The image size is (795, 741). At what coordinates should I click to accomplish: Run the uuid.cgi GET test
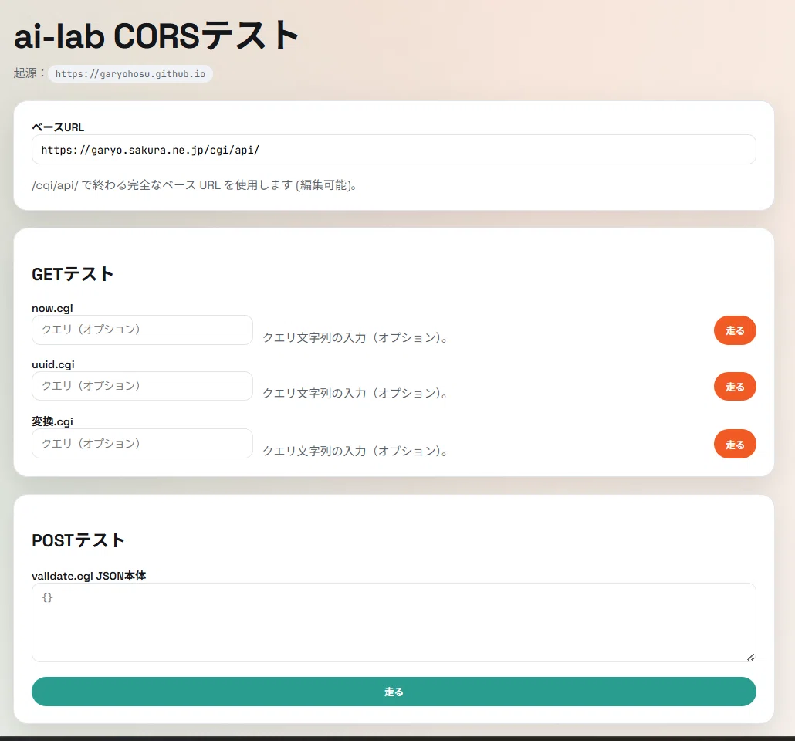(x=735, y=387)
